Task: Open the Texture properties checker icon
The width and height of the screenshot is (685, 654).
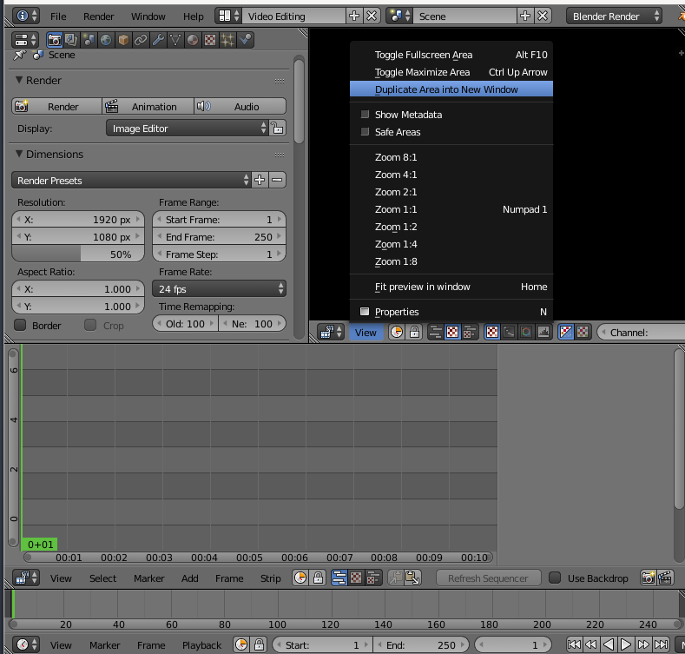Action: coord(210,40)
